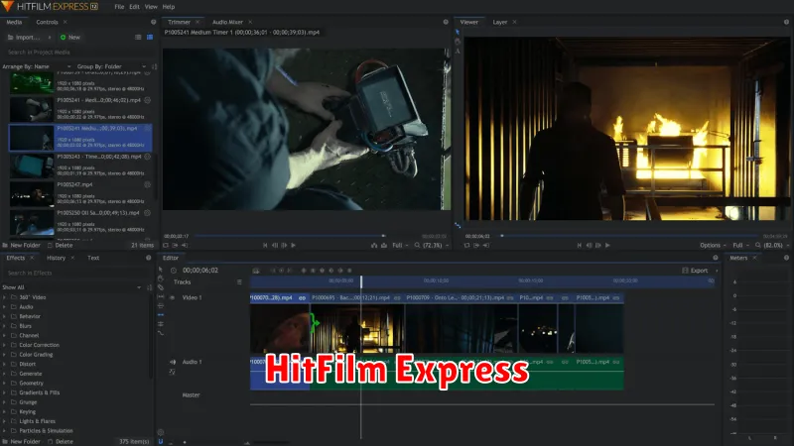Open Editor panel help icon
794x446 pixels.
pos(716,258)
